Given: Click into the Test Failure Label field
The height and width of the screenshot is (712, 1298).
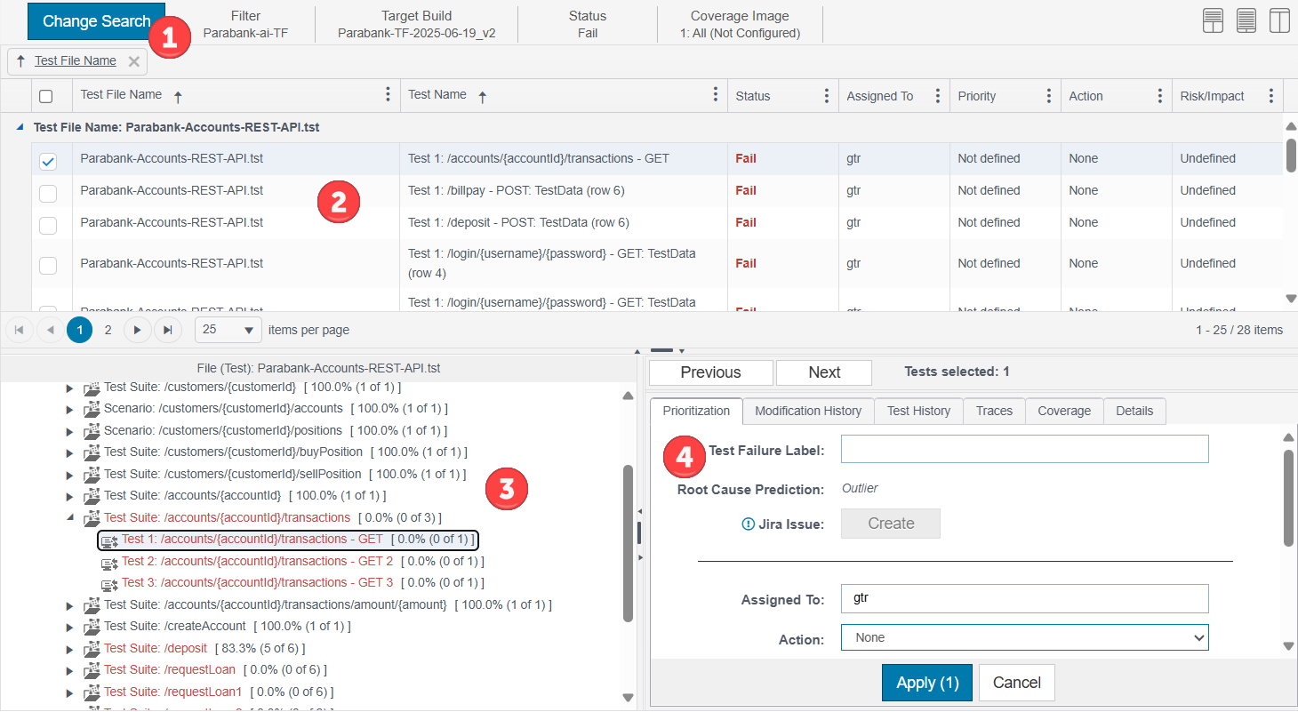Looking at the screenshot, I should [x=1024, y=449].
